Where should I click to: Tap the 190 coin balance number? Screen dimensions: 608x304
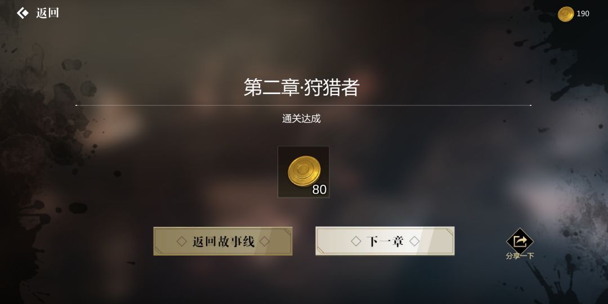coord(583,14)
